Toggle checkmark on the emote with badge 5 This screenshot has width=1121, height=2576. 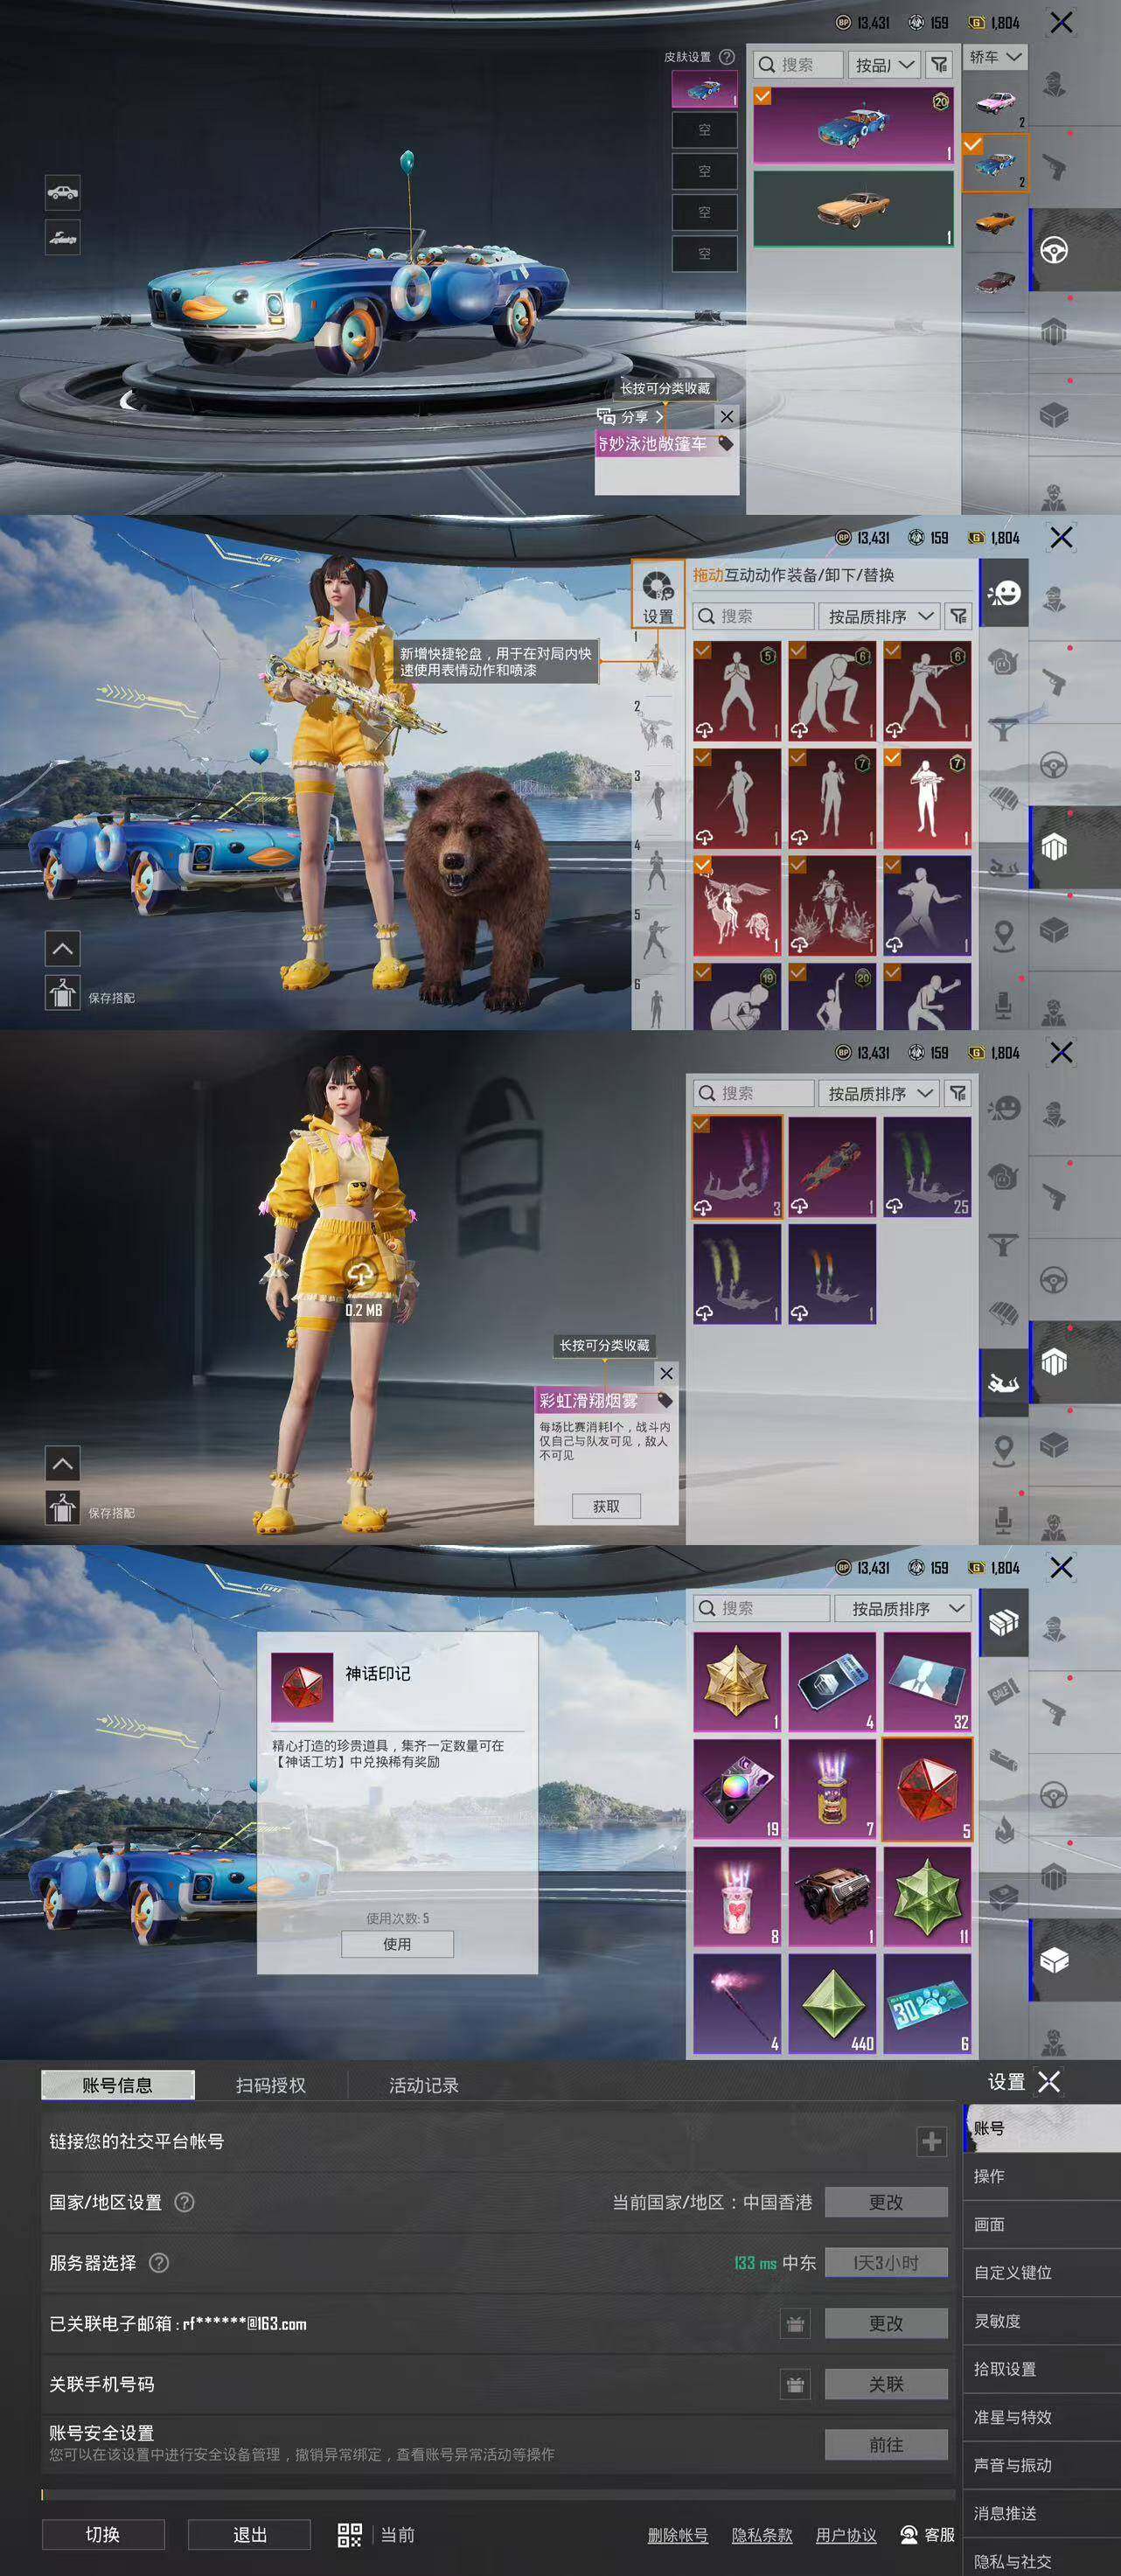703,650
